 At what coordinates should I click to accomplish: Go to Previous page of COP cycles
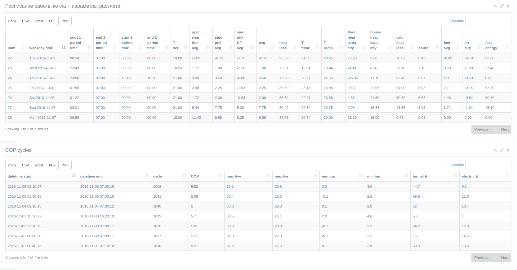pyautogui.click(x=481, y=258)
